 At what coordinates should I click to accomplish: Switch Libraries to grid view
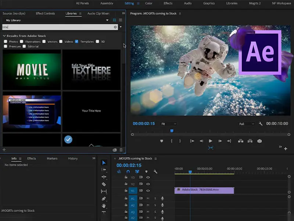click(x=114, y=20)
